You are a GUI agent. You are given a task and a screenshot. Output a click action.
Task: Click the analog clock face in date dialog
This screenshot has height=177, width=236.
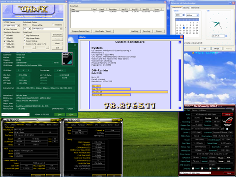tap(218, 23)
